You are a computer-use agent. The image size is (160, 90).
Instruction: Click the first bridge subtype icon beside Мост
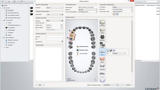click(108, 50)
